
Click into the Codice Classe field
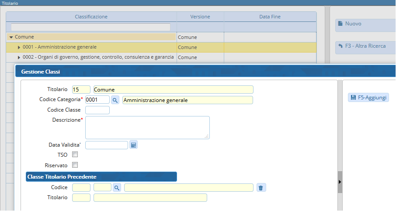[97, 110]
